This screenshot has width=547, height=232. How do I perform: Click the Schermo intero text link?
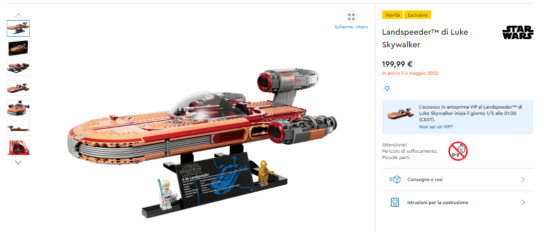[351, 27]
